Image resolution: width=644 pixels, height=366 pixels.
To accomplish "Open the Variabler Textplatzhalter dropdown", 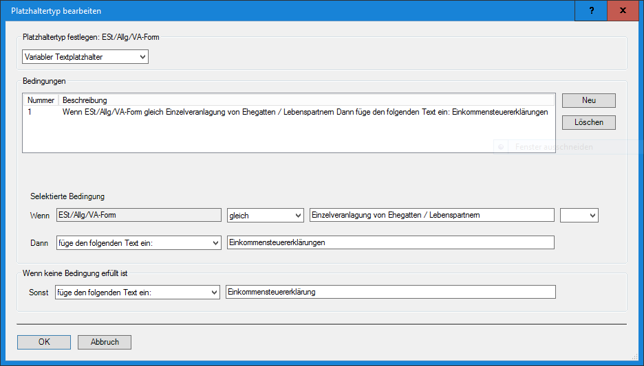I will point(85,57).
